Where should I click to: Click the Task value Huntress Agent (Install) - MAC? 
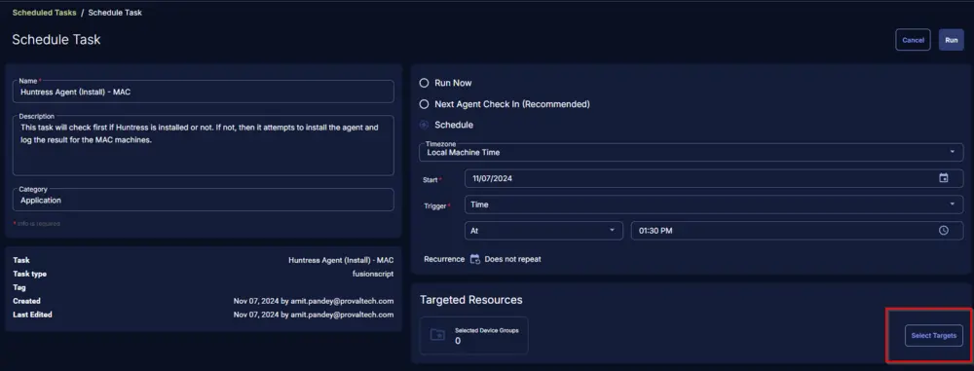click(341, 260)
